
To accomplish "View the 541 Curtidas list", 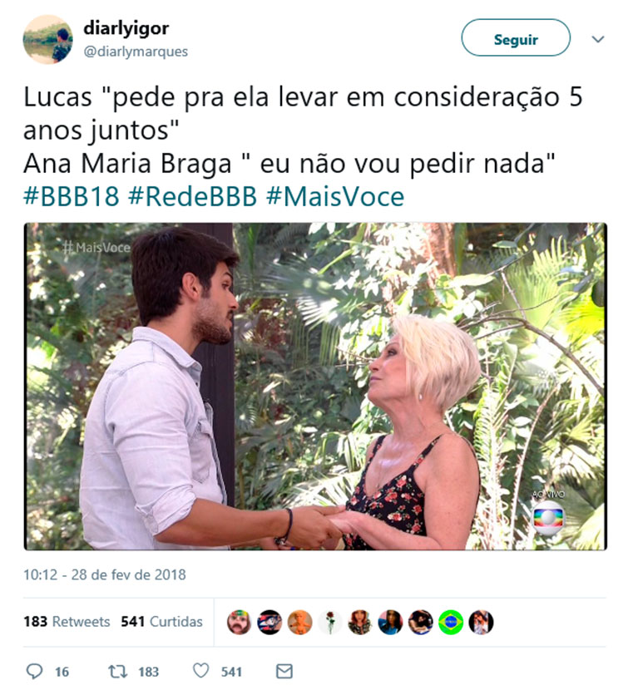I will (161, 621).
